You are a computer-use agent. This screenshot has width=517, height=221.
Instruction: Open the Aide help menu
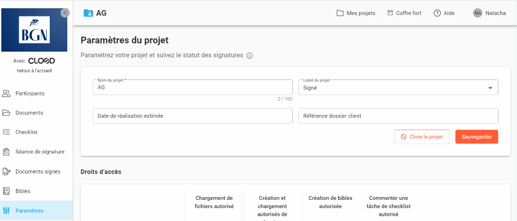click(x=444, y=13)
